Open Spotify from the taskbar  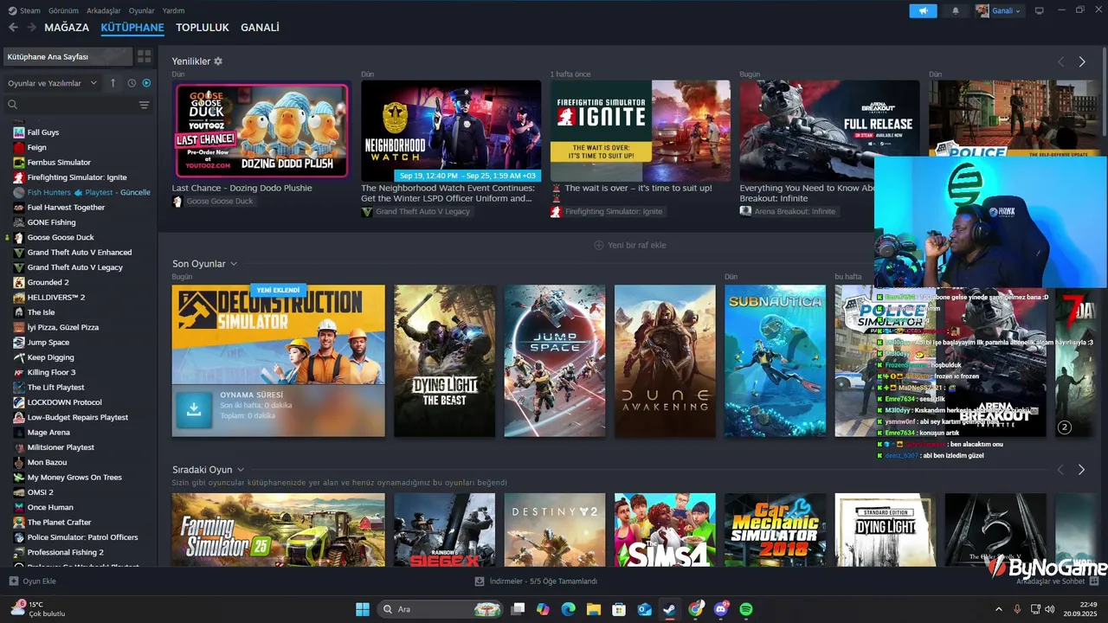746,609
